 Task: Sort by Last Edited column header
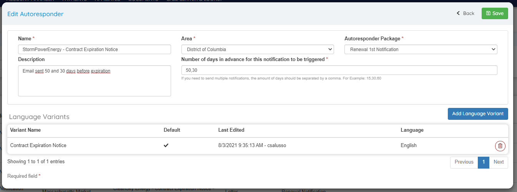click(231, 130)
